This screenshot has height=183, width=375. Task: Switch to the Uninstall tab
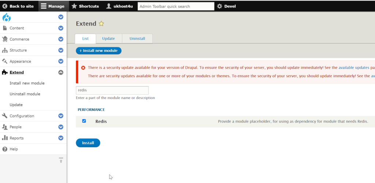(137, 39)
